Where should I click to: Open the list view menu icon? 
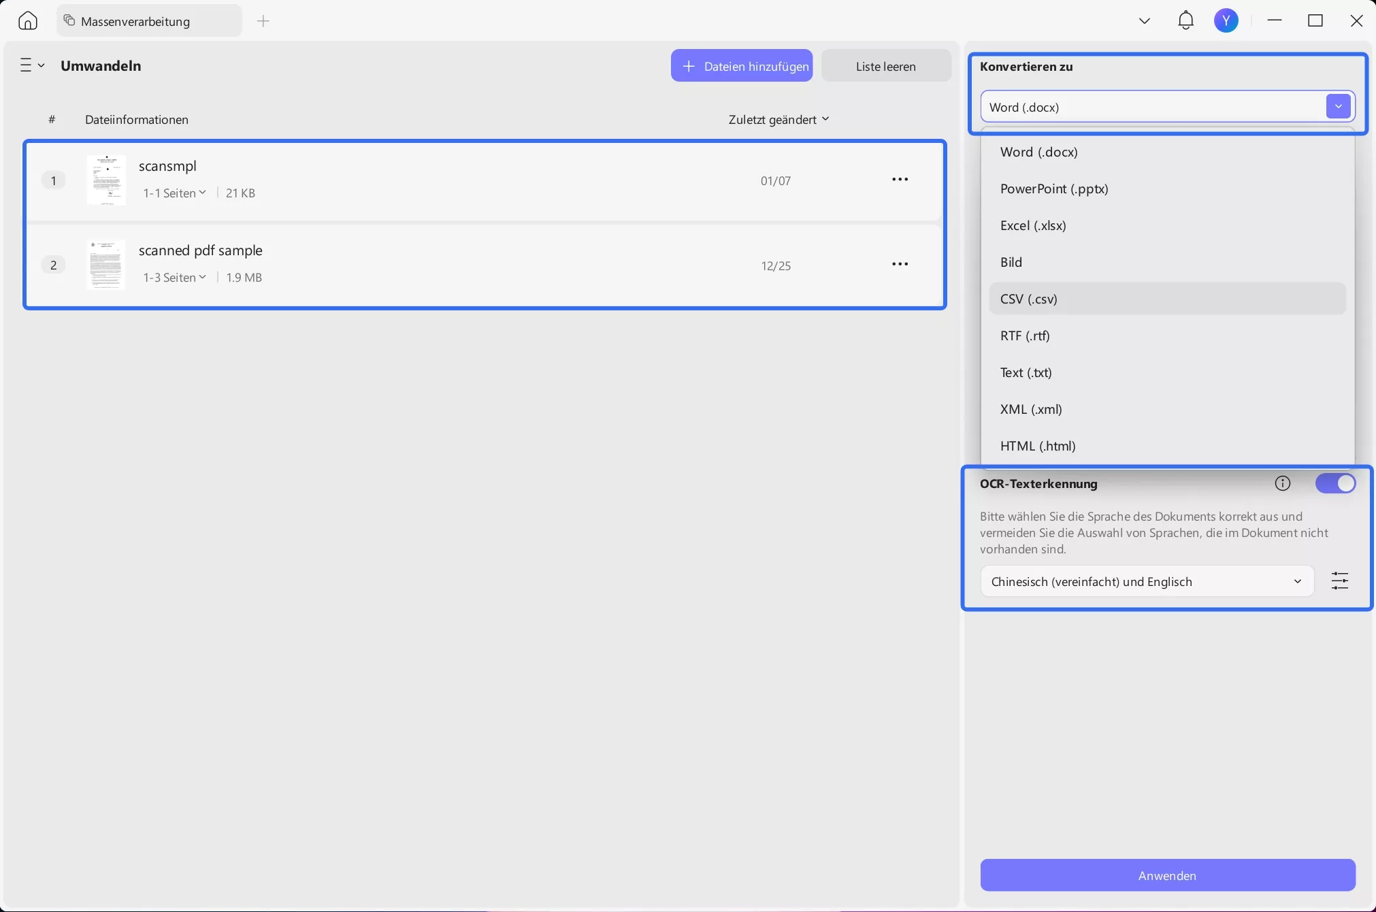(31, 65)
